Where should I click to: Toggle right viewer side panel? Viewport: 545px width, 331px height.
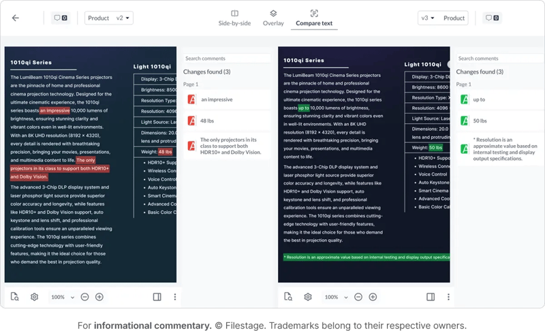(x=431, y=297)
